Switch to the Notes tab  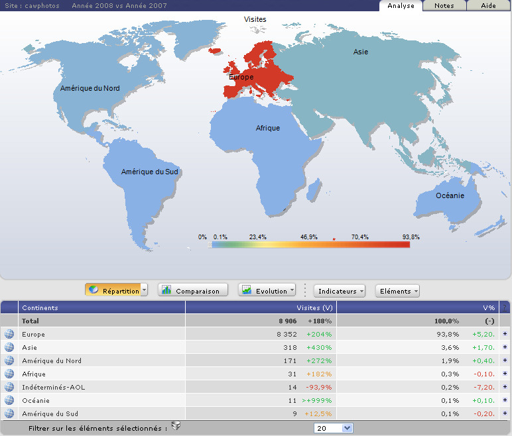coord(444,5)
